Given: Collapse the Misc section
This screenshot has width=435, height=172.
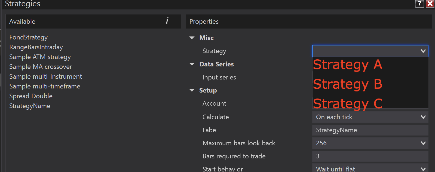Looking at the screenshot, I should coord(192,38).
